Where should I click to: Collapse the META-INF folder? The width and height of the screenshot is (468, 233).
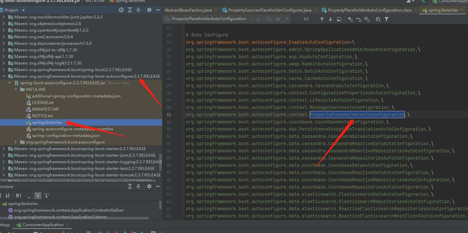click(16, 89)
